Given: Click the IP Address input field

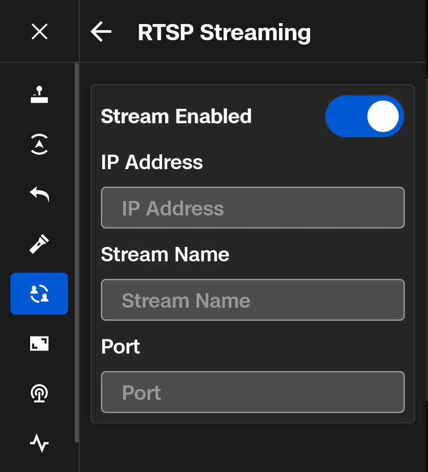Looking at the screenshot, I should pyautogui.click(x=252, y=208).
